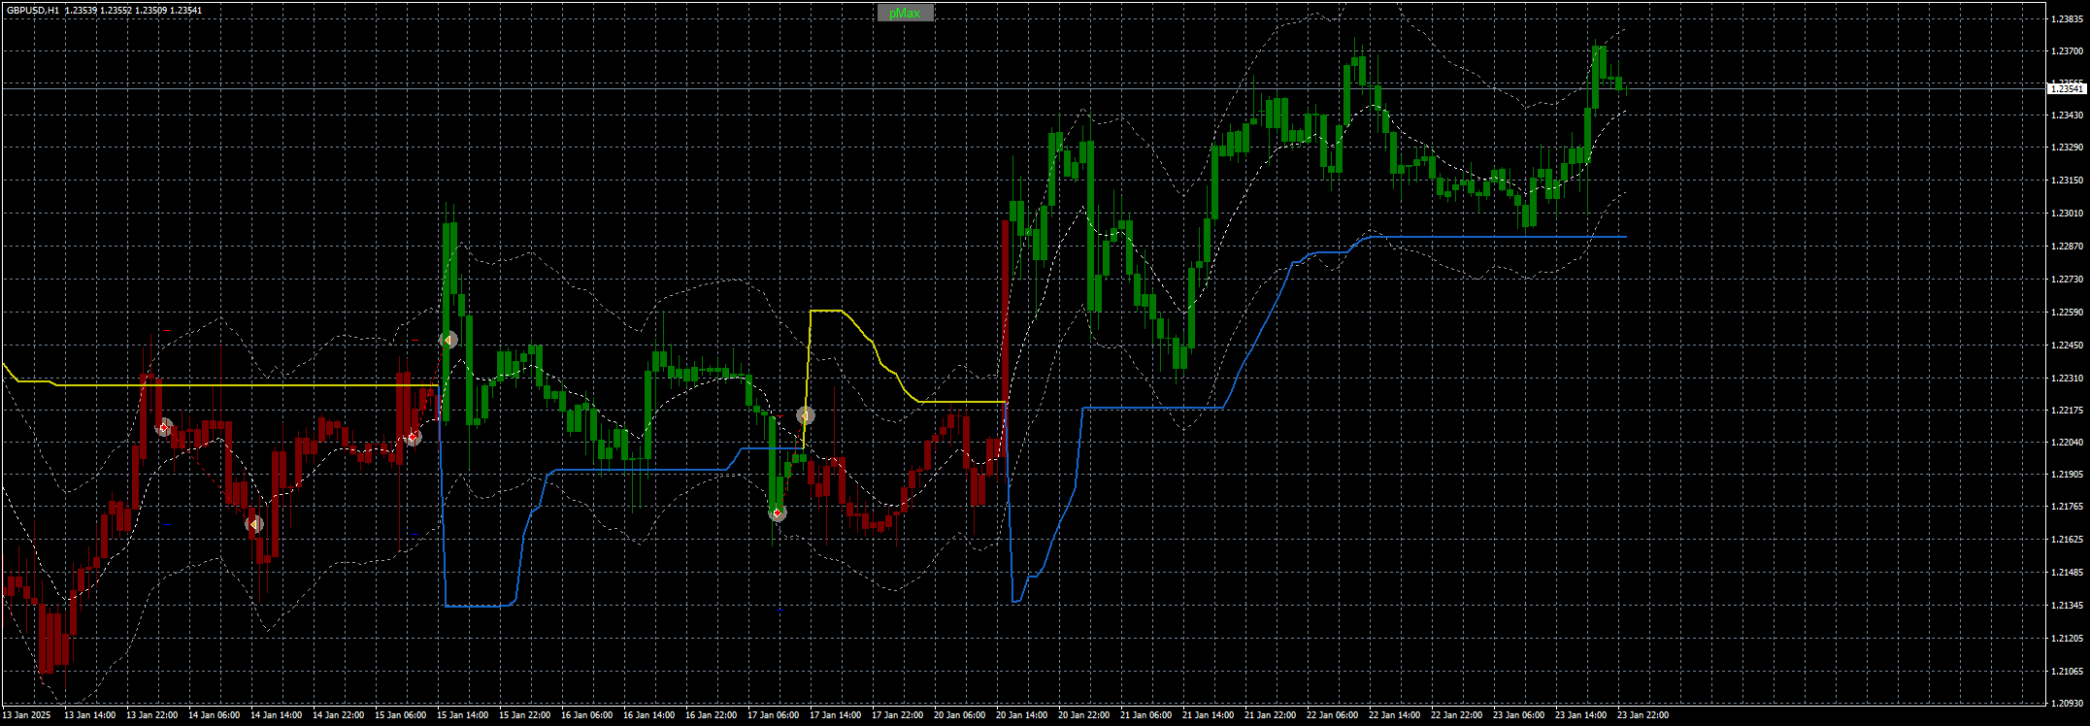Click time axis label 21 Jan 06:00
Image resolution: width=2090 pixels, height=726 pixels.
coord(1145,715)
